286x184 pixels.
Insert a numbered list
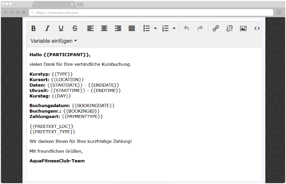coord(165,29)
